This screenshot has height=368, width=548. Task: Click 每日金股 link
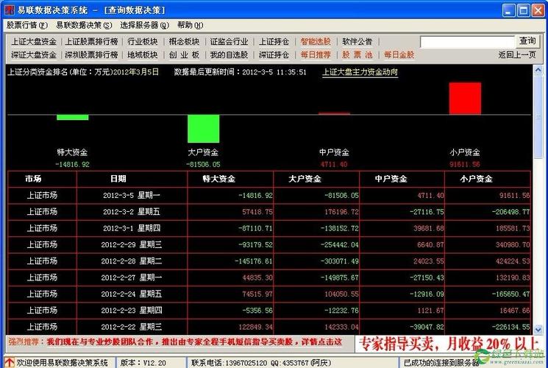click(399, 55)
